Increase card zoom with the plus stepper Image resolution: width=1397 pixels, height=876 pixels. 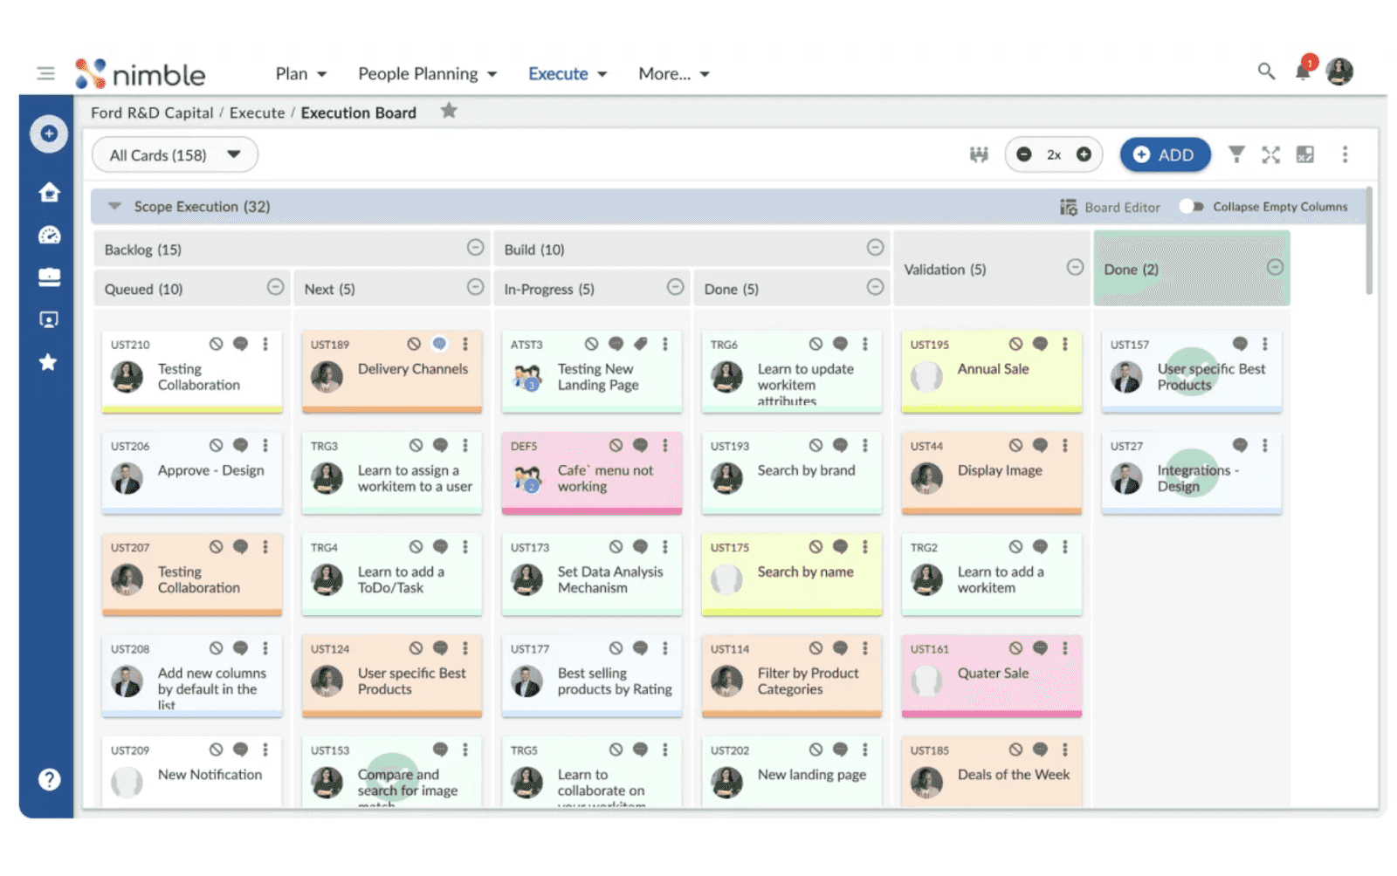click(x=1083, y=154)
